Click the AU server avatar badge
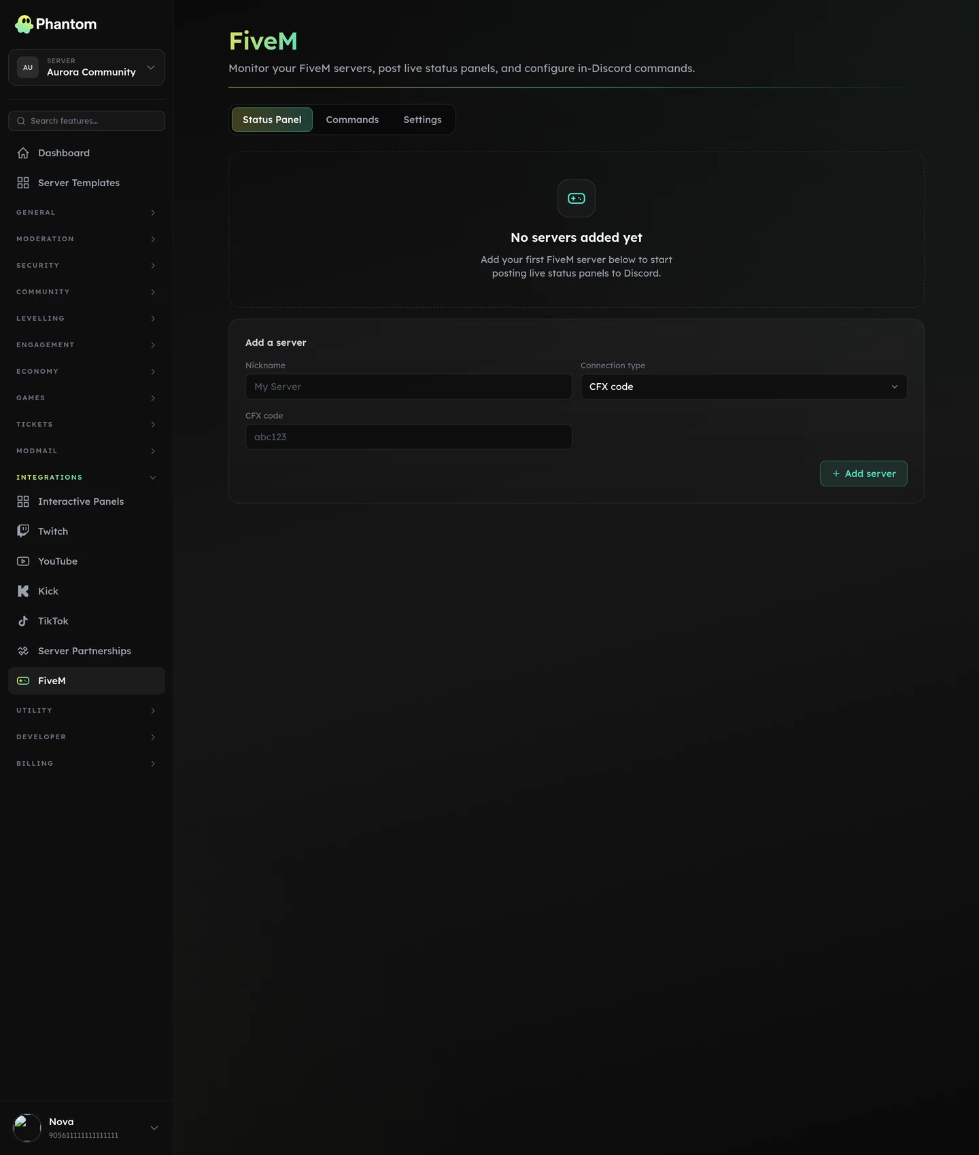979x1155 pixels. [28, 67]
